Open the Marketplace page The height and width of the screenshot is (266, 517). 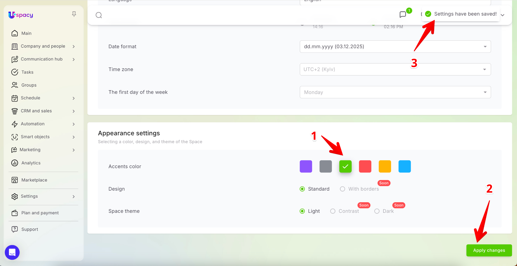(34, 180)
